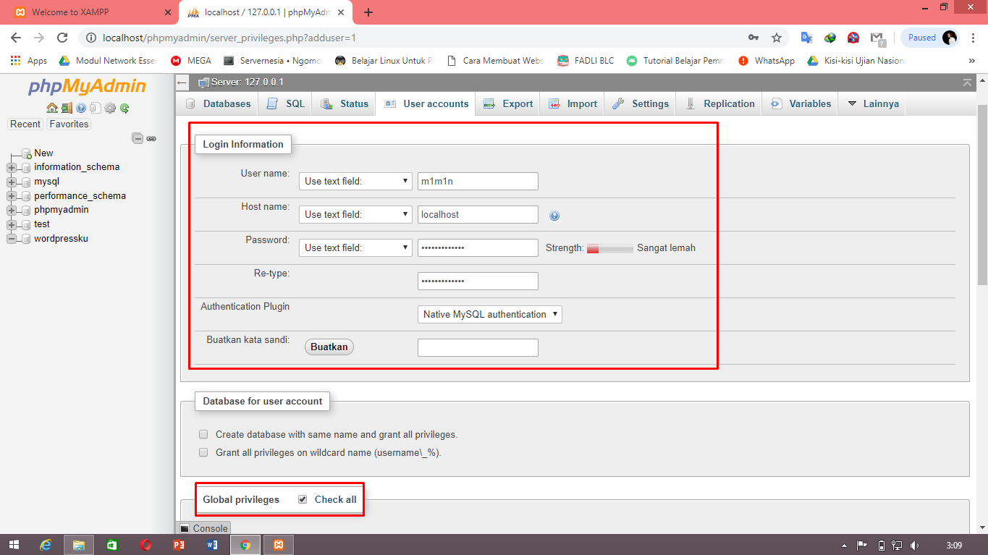Open the User name field type dropdown
Screen dimensions: 988x555
(x=355, y=181)
